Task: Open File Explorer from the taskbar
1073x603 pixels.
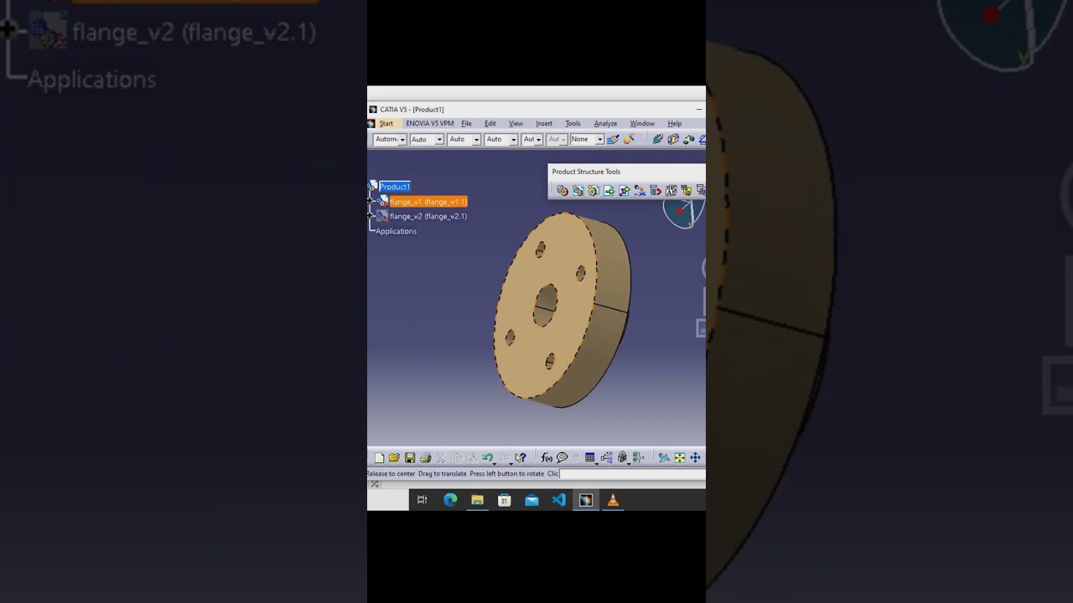Action: click(x=477, y=500)
